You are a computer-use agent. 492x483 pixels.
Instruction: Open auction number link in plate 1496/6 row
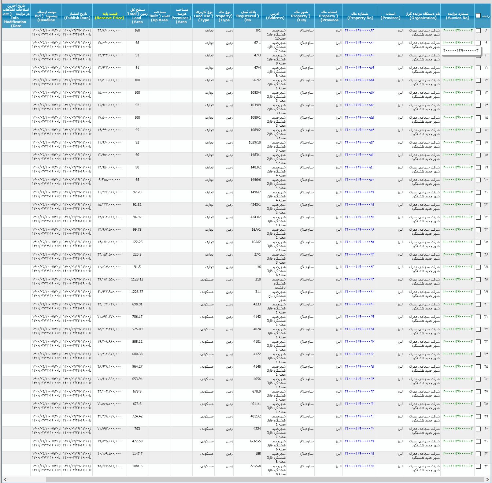point(458,180)
